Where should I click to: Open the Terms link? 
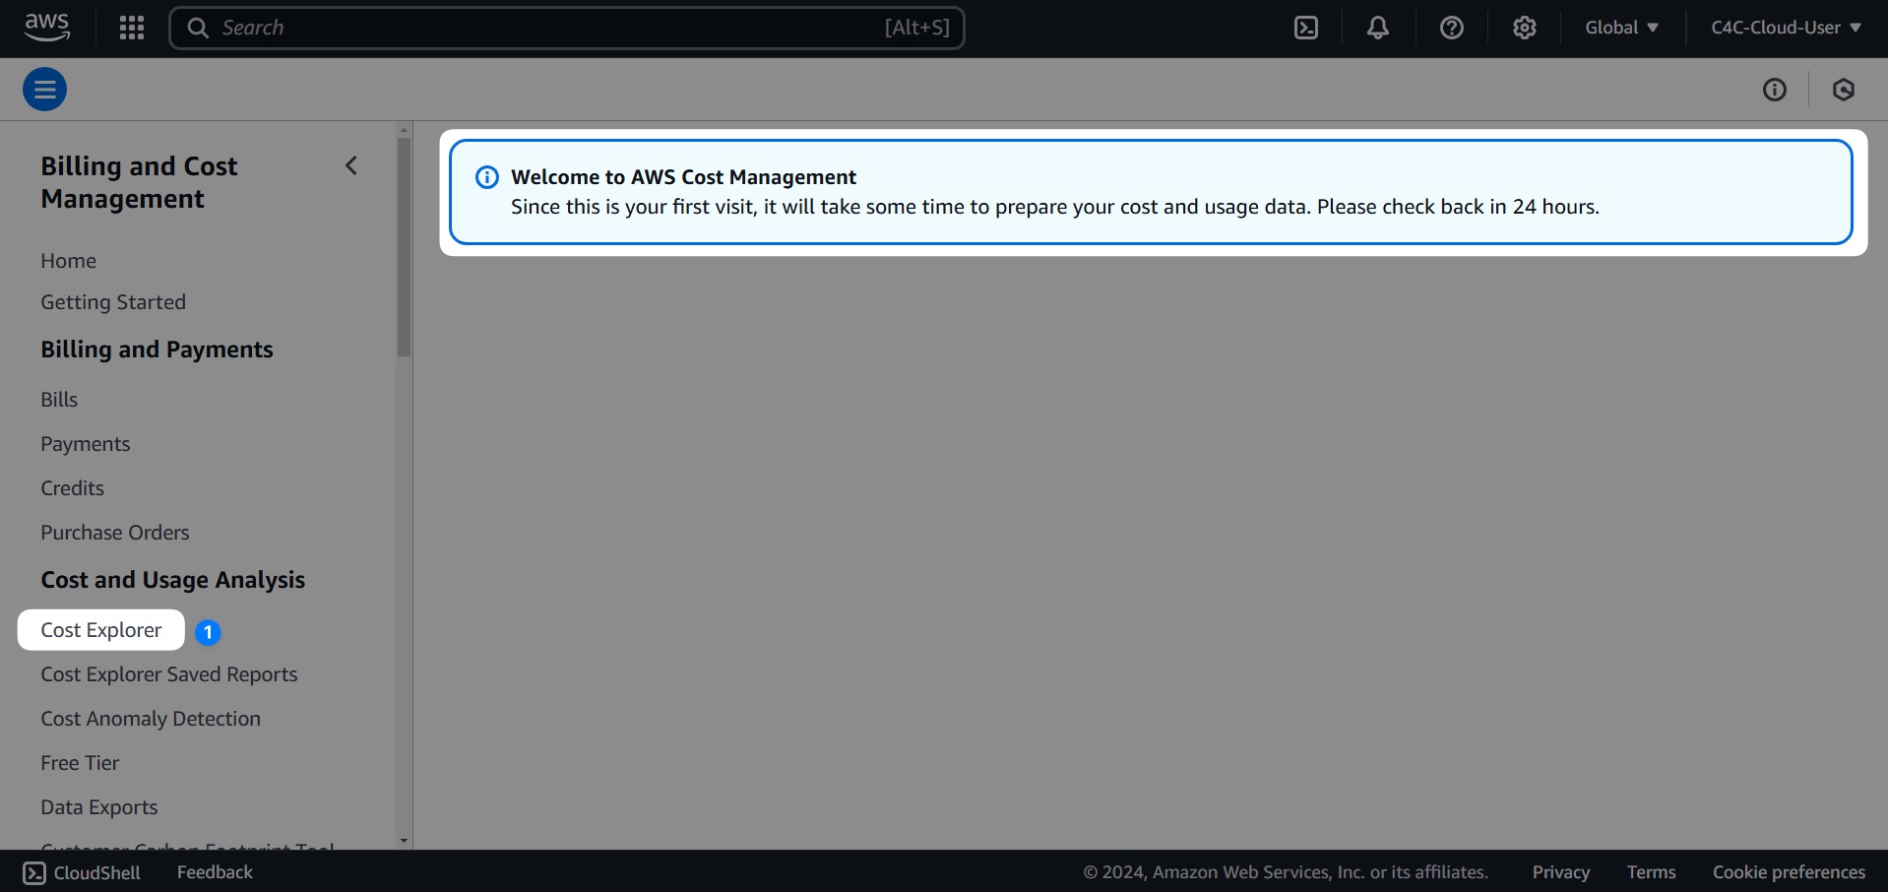tap(1652, 872)
